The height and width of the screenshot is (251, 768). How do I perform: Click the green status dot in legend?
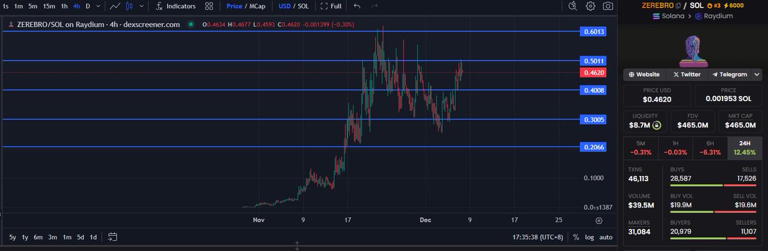point(191,24)
